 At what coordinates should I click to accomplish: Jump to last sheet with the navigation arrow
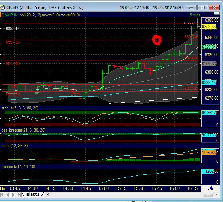(18, 194)
